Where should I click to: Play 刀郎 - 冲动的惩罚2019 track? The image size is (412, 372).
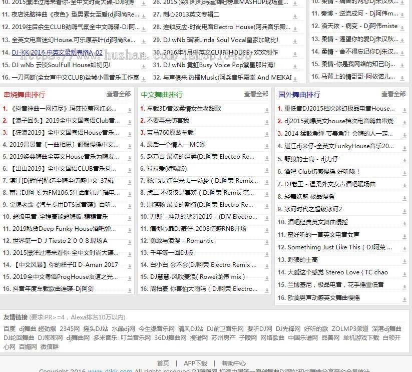coord(204,216)
